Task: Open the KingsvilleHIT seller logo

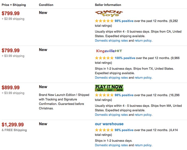Action: 109,51
